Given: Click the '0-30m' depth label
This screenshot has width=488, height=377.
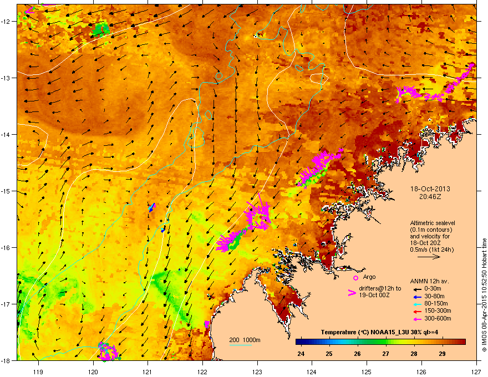Looking at the screenshot, I should point(433,289).
